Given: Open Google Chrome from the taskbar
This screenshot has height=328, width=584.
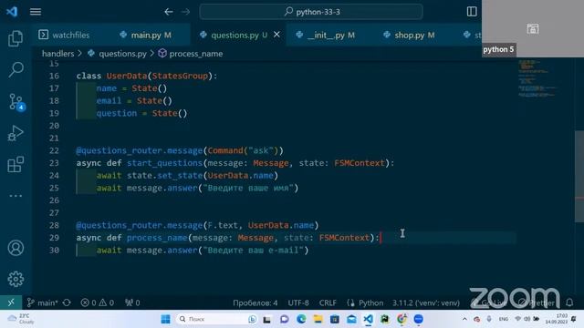Looking at the screenshot, I should [x=401, y=319].
